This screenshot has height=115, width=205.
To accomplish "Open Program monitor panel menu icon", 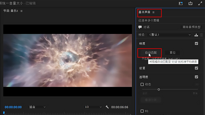I will (x=22, y=11).
